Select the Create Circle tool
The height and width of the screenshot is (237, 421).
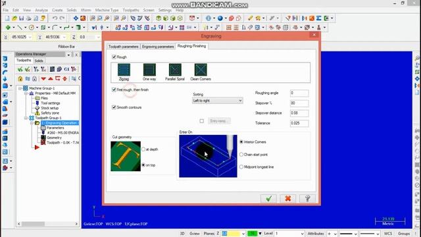point(32,28)
